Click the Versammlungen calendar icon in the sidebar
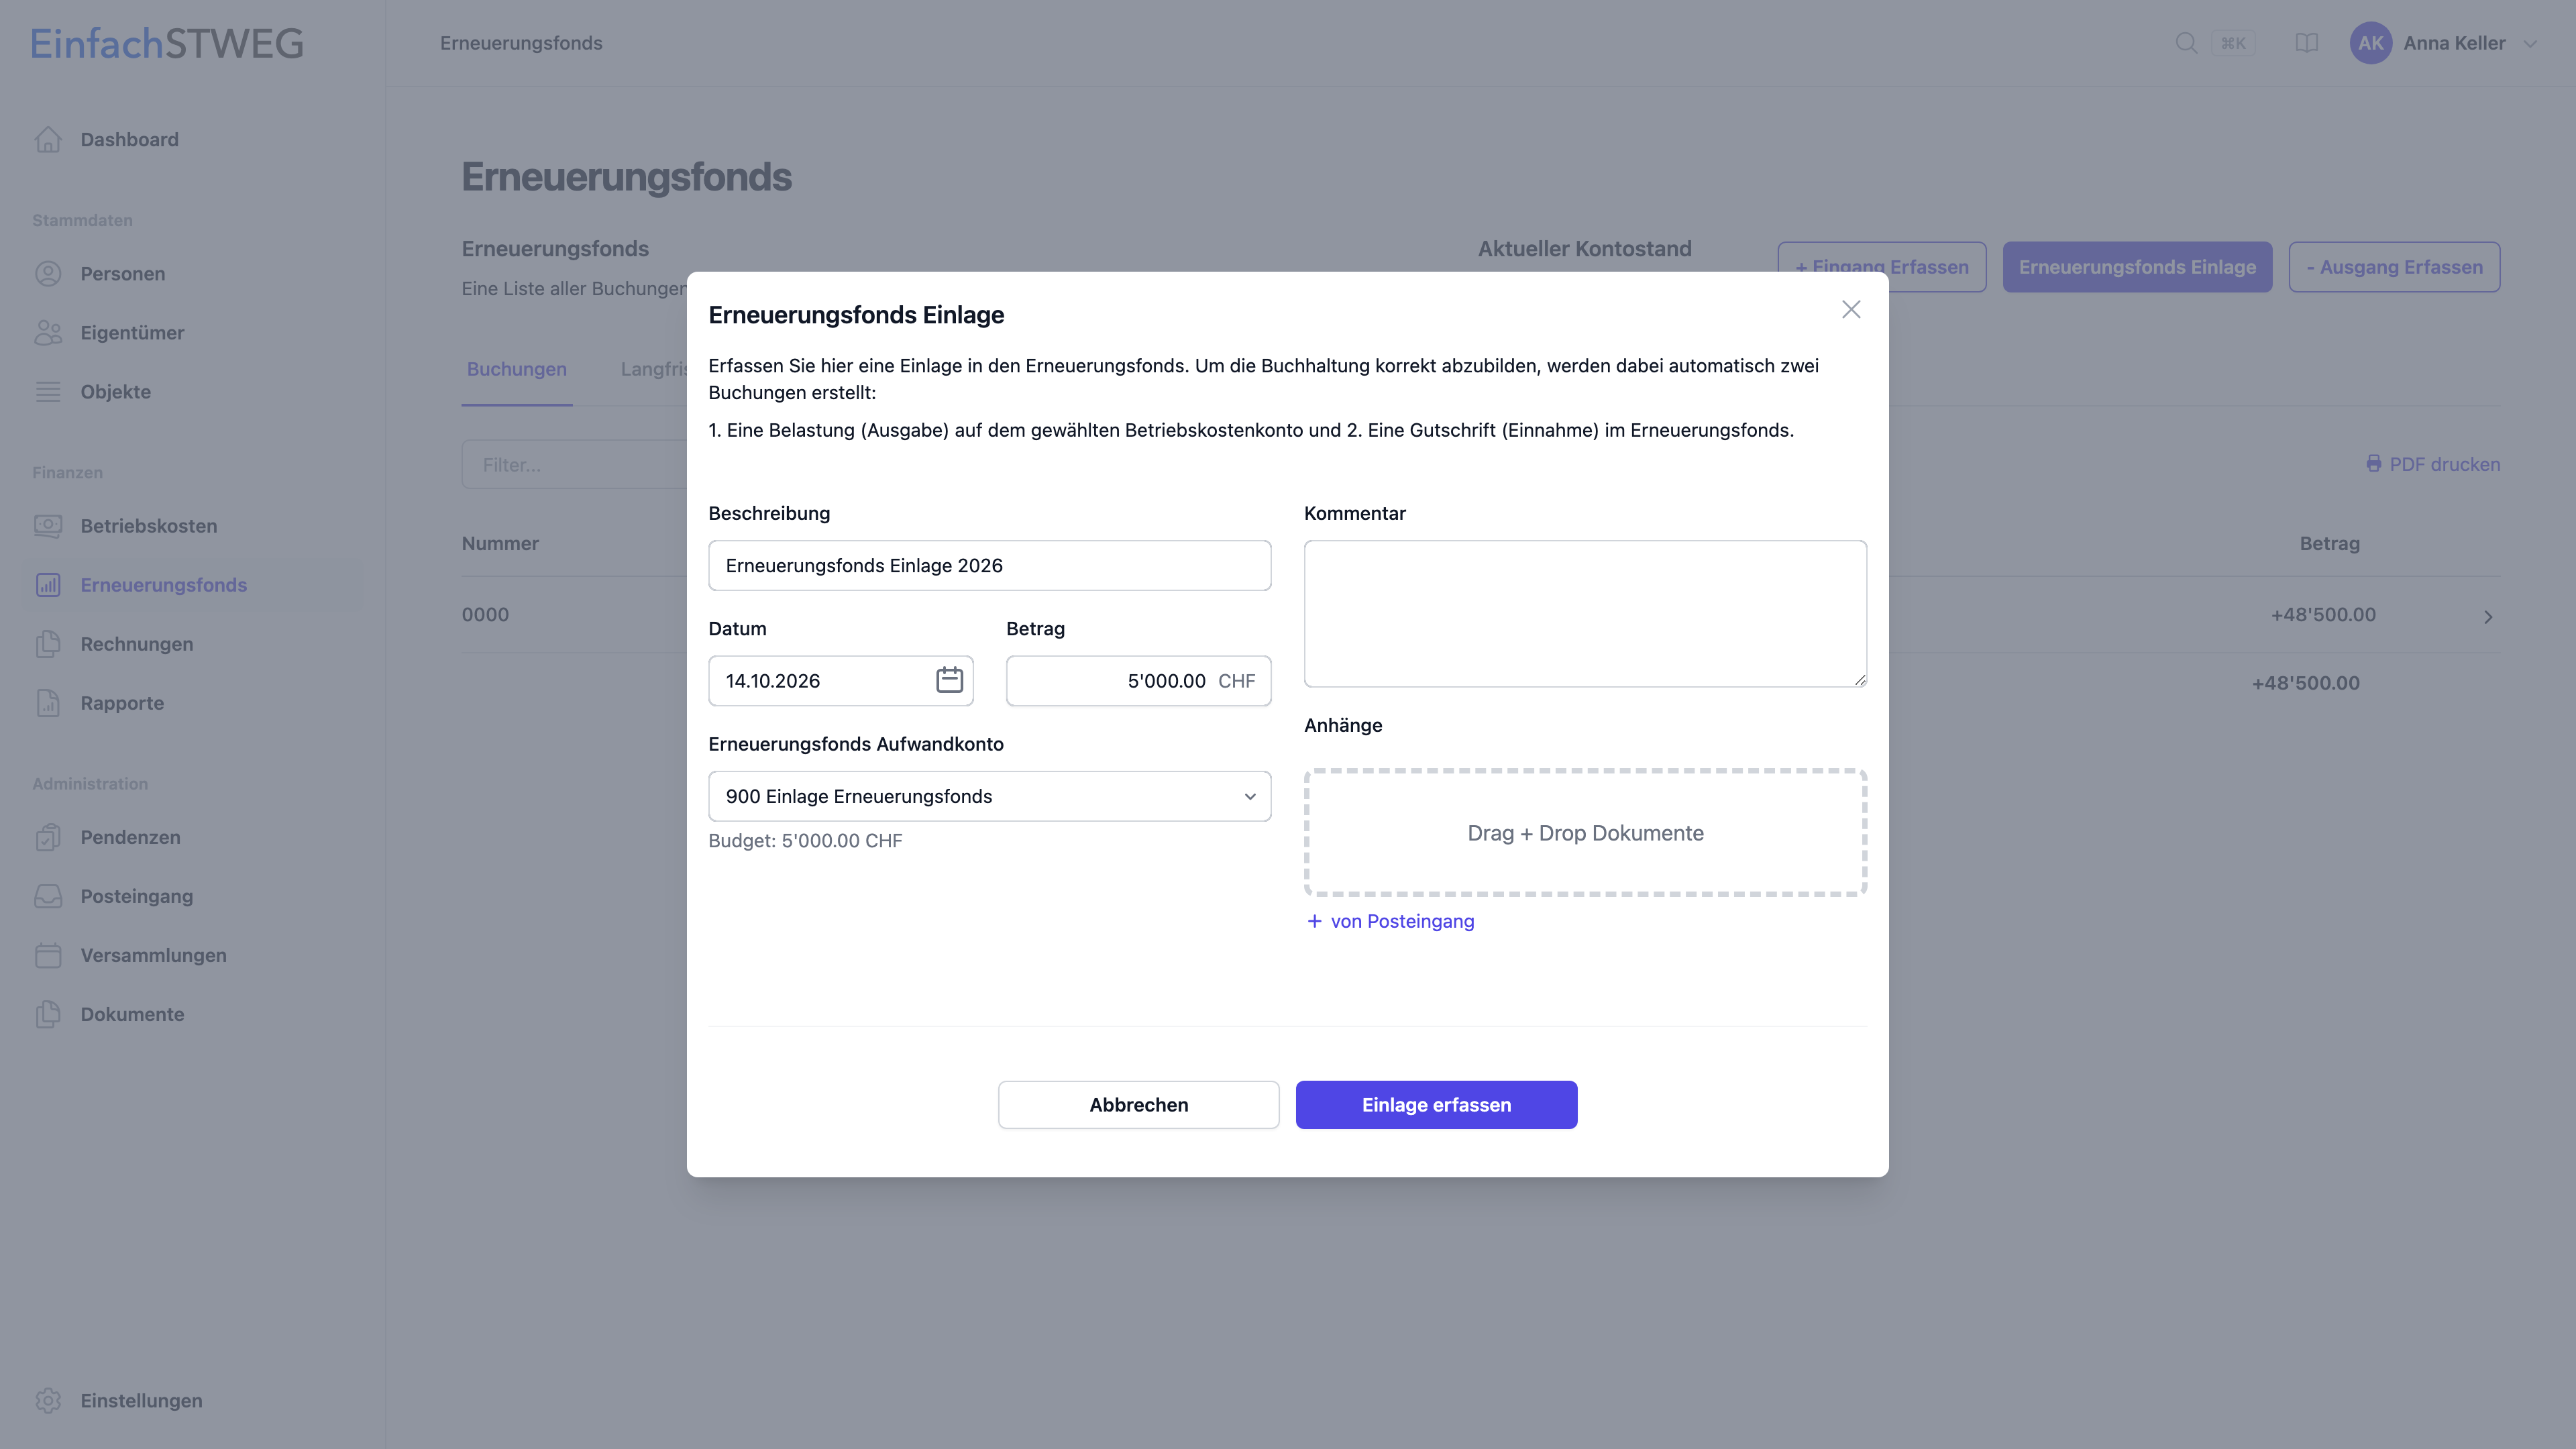Screen dimensions: 2576x1449 point(48,955)
